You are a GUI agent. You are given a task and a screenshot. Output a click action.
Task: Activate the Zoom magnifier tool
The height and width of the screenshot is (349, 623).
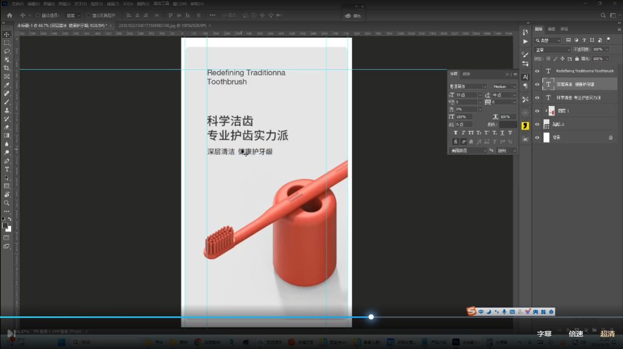click(7, 203)
